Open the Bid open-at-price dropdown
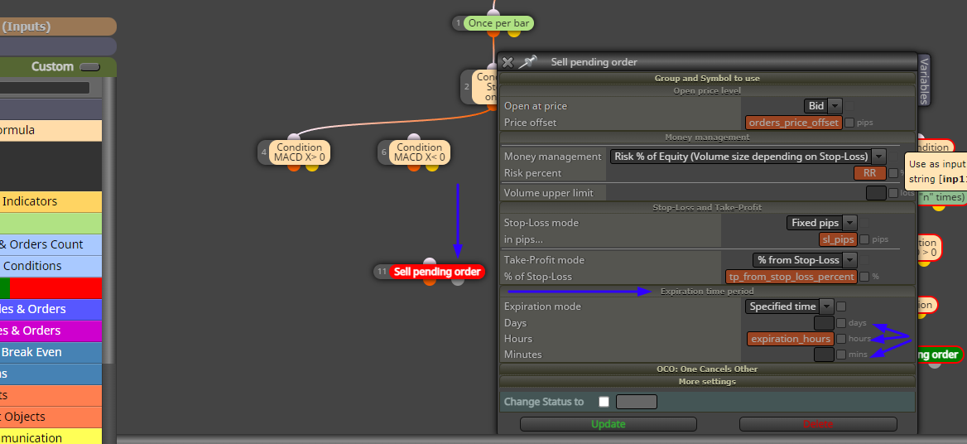 coord(823,106)
